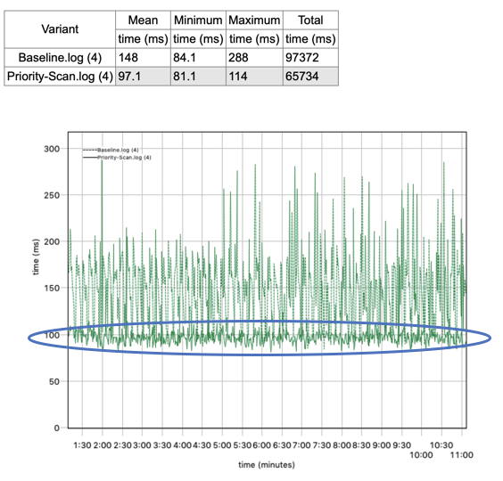Click the Minimum header cell
Viewport: 503px width, 481px height.
coord(198,20)
